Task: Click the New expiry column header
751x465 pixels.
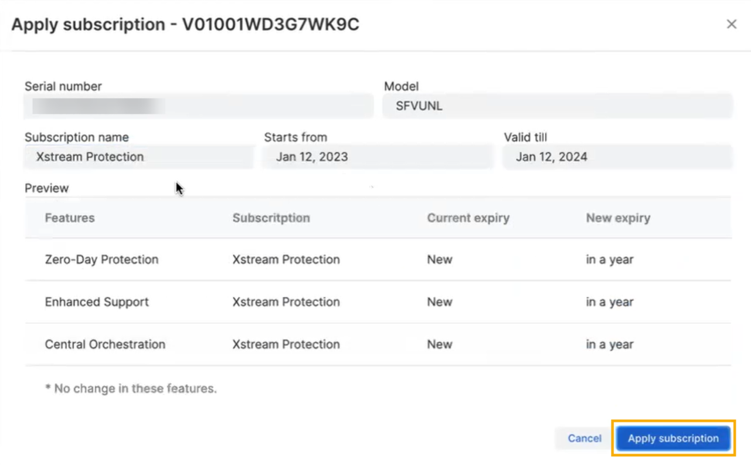Action: [619, 218]
